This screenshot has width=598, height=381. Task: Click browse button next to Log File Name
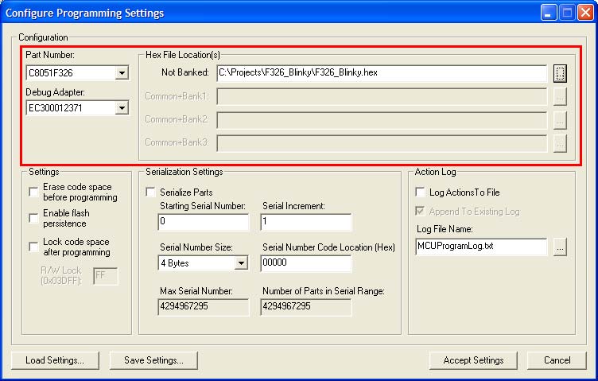pyautogui.click(x=560, y=247)
